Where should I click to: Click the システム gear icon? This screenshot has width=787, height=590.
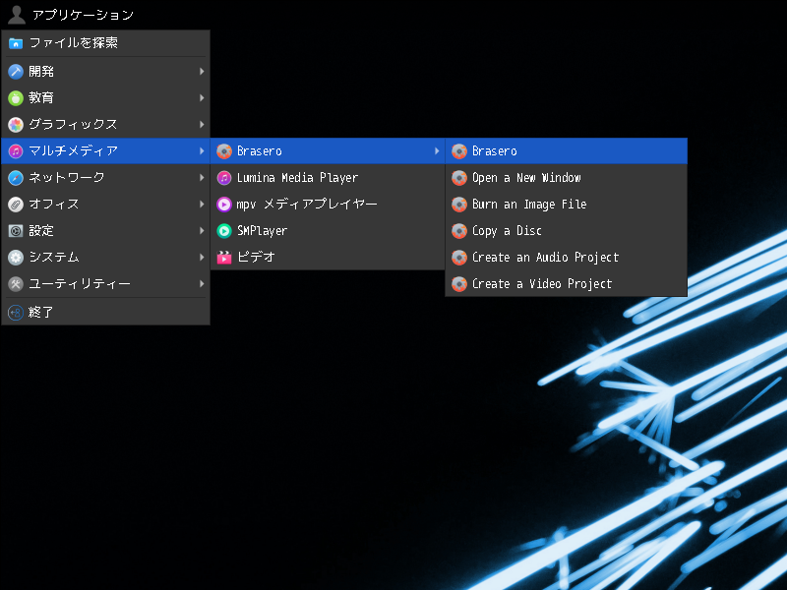(x=16, y=258)
